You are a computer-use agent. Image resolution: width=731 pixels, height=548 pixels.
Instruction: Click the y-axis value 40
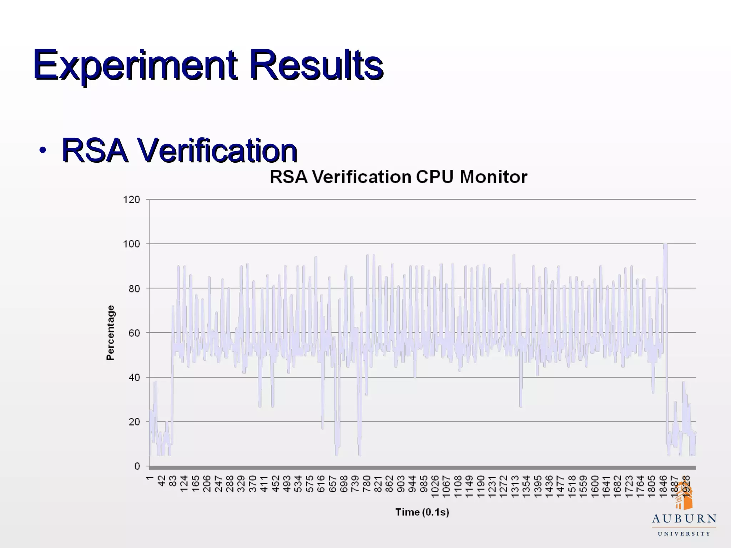point(134,377)
